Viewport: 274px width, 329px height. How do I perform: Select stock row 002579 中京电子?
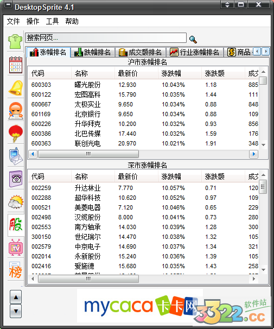click(x=144, y=246)
